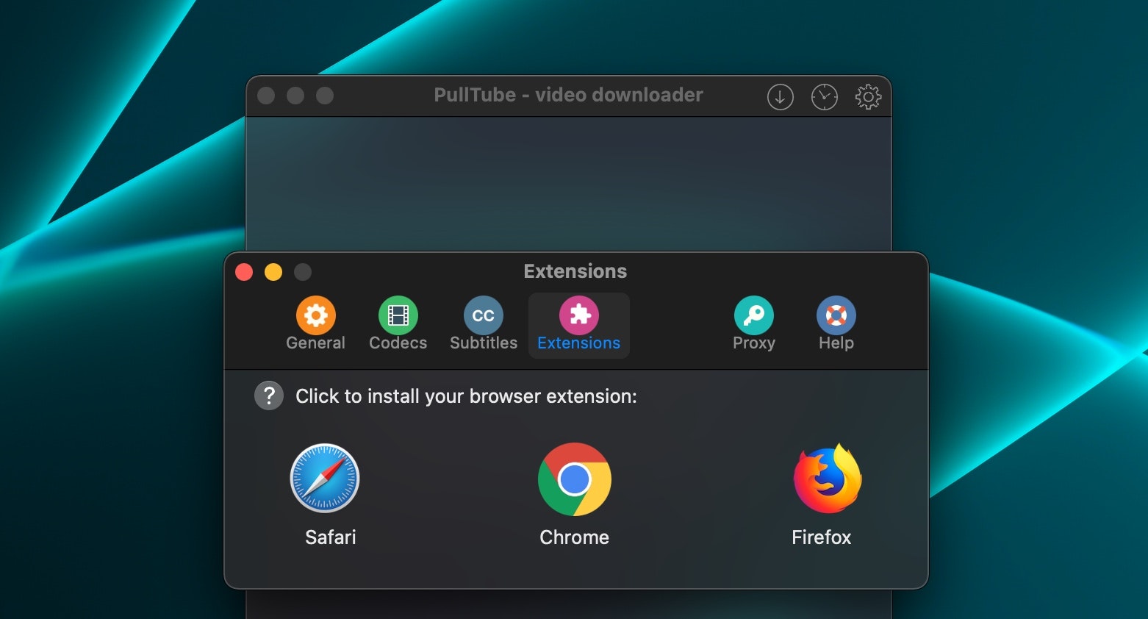This screenshot has height=619, width=1148.
Task: Minimize the Extensions window with yellow button
Action: coord(273,272)
